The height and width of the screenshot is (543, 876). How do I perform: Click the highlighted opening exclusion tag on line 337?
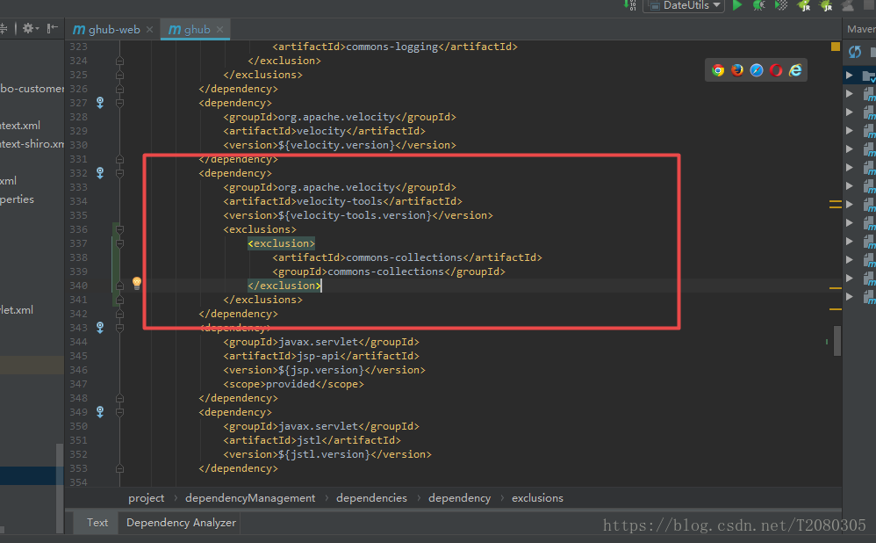coord(282,243)
